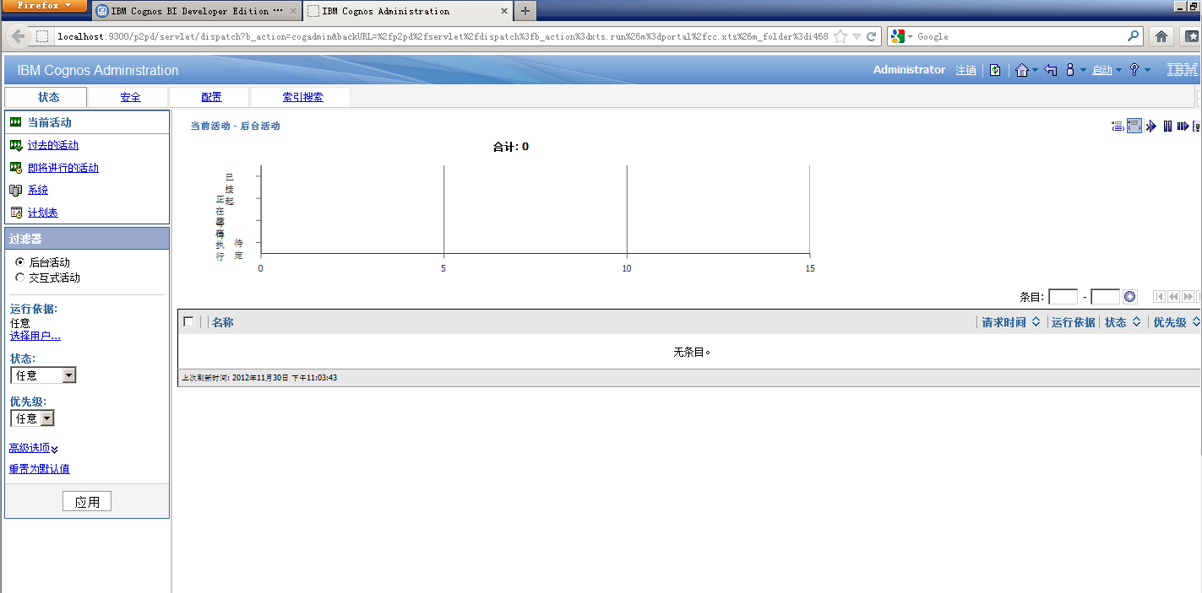This screenshot has width=1202, height=593.
Task: Expand 高级选项 advanced options
Action: (34, 448)
